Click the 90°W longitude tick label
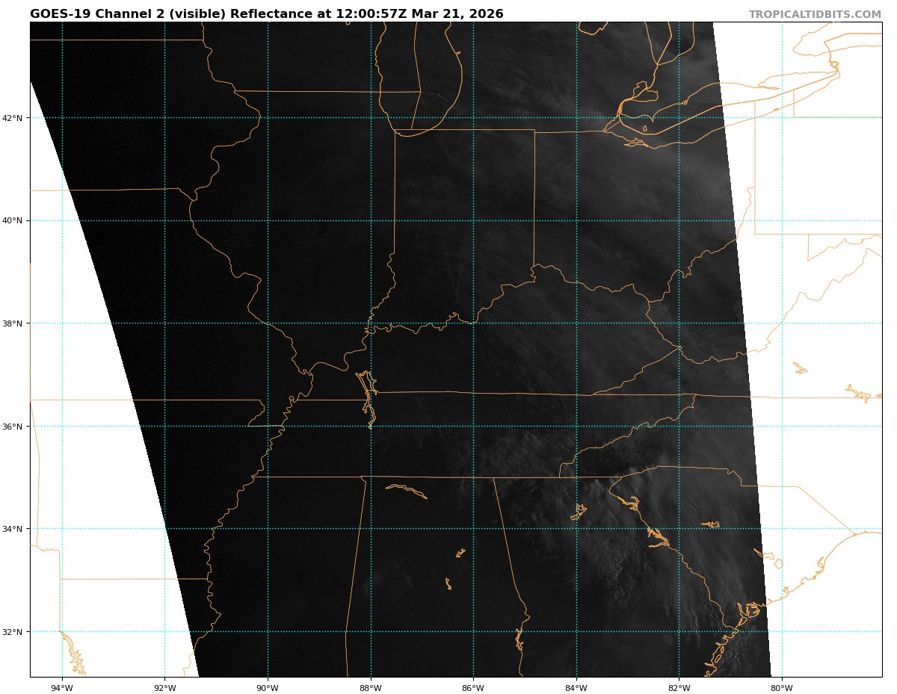 point(268,688)
